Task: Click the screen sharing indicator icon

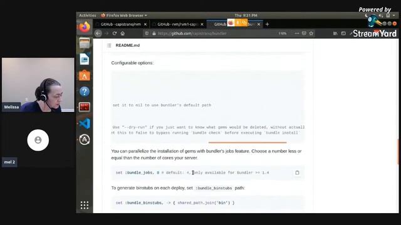Action: click(x=244, y=23)
